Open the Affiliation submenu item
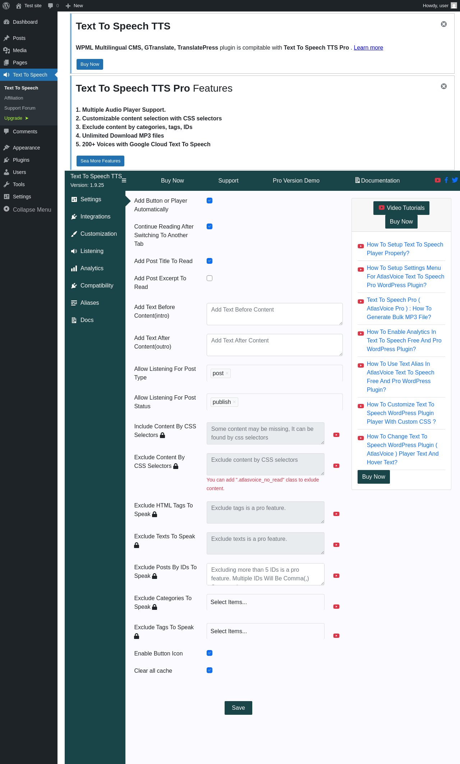This screenshot has width=460, height=764. pos(29,98)
